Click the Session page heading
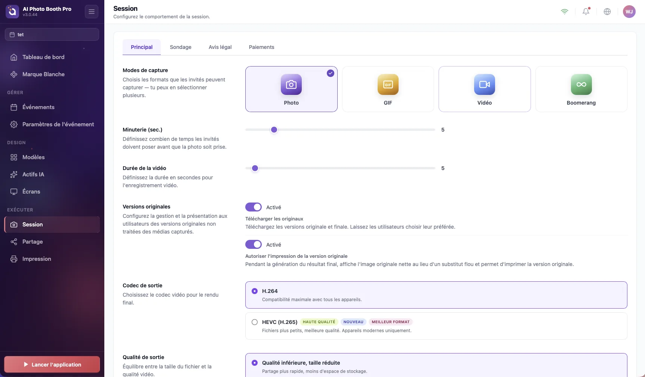Viewport: 645px width, 377px height. pos(125,9)
